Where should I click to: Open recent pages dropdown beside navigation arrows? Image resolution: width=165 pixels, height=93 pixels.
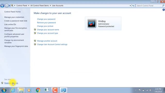click(x=10, y=6)
